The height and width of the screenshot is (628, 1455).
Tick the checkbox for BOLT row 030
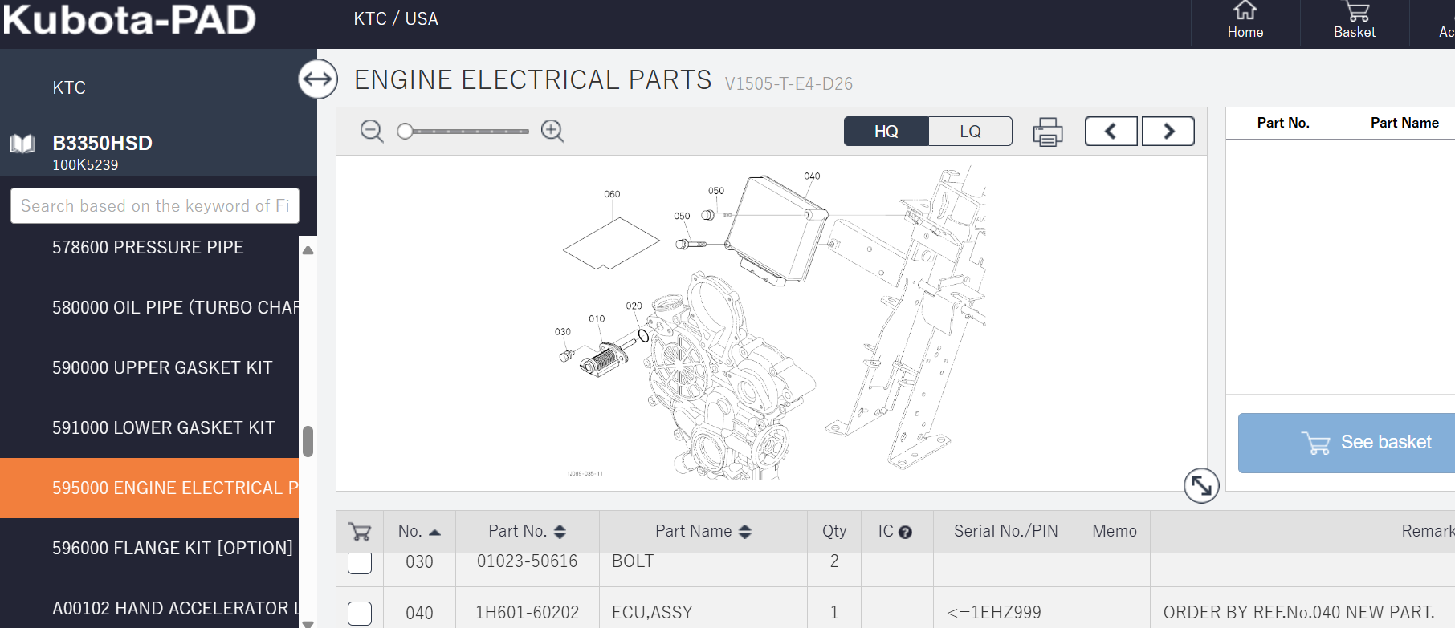360,563
